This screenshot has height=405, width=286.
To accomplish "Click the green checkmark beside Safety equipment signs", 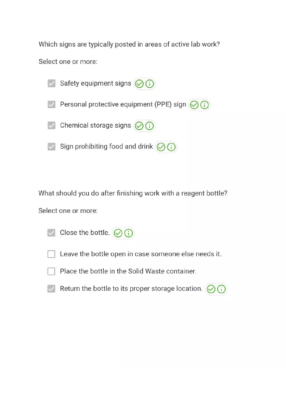I will click(139, 83).
